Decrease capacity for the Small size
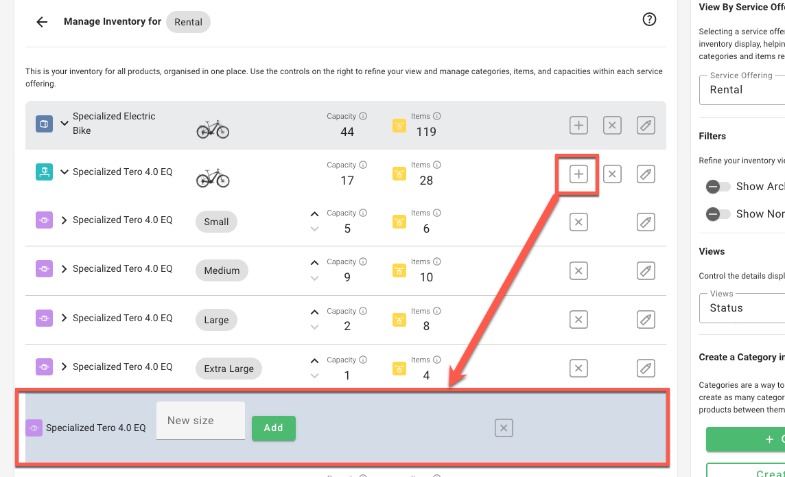 [314, 229]
